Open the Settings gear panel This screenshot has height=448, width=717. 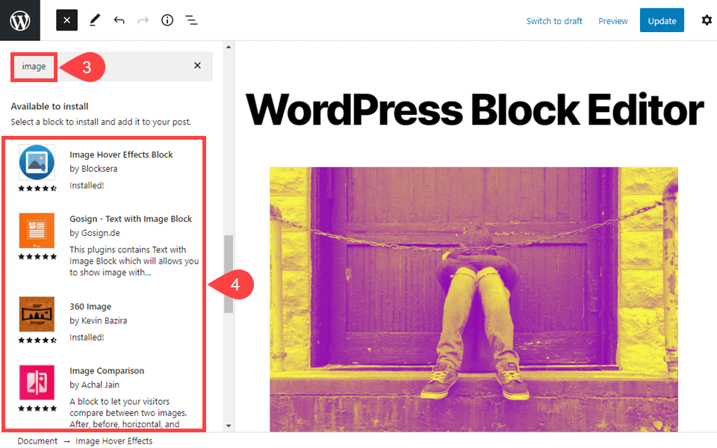coord(707,20)
